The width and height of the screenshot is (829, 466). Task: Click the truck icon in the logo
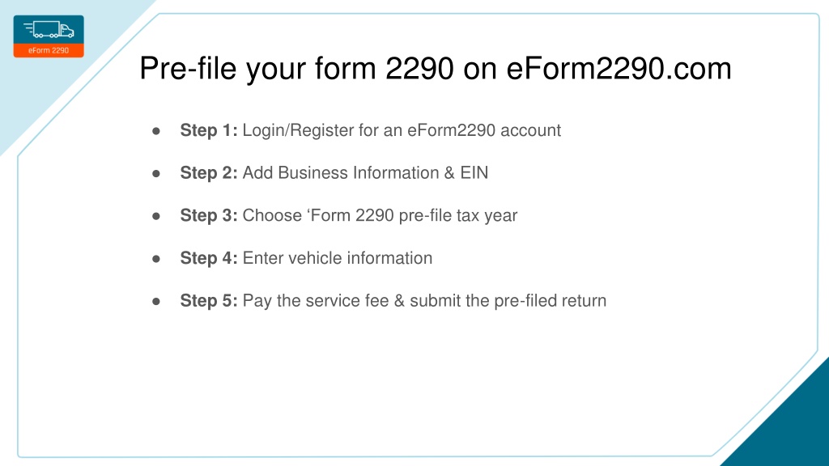pyautogui.click(x=49, y=29)
